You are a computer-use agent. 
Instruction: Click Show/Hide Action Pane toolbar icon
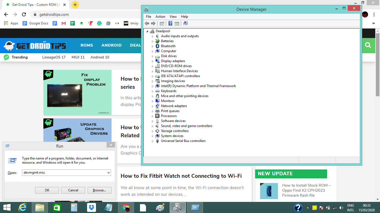(x=177, y=23)
